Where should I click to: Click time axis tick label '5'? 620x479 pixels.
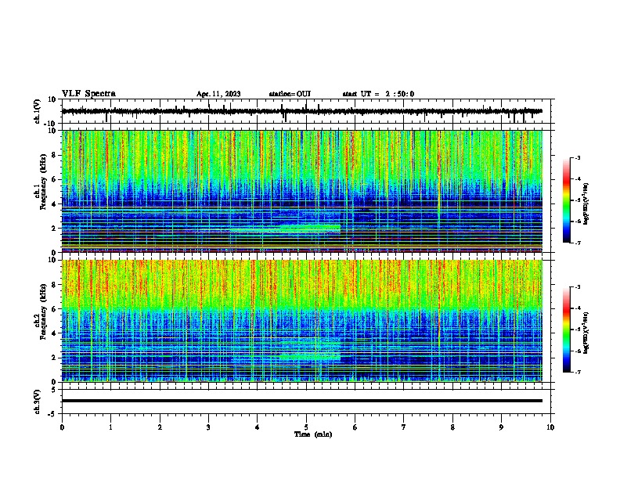(x=306, y=427)
